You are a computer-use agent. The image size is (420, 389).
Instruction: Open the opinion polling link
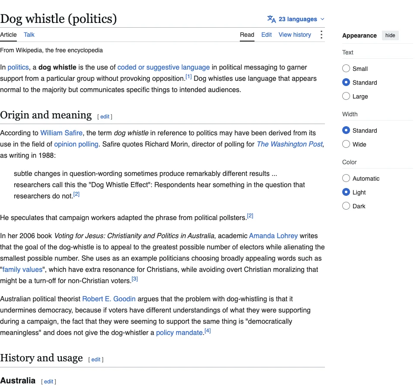pos(76,144)
